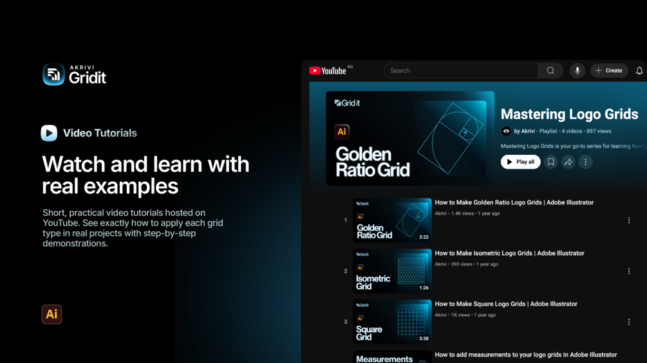
Task: Open options menu for Isometric video row
Action: [x=629, y=271]
